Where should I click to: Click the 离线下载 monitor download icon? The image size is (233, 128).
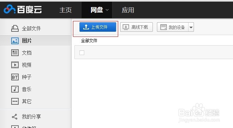tap(126, 27)
